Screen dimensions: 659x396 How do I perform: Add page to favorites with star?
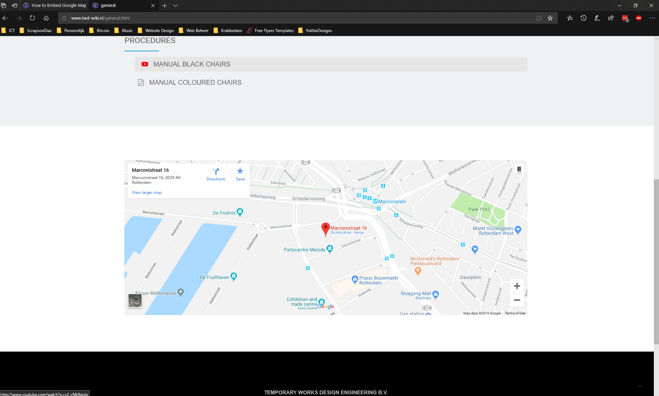pyautogui.click(x=550, y=18)
